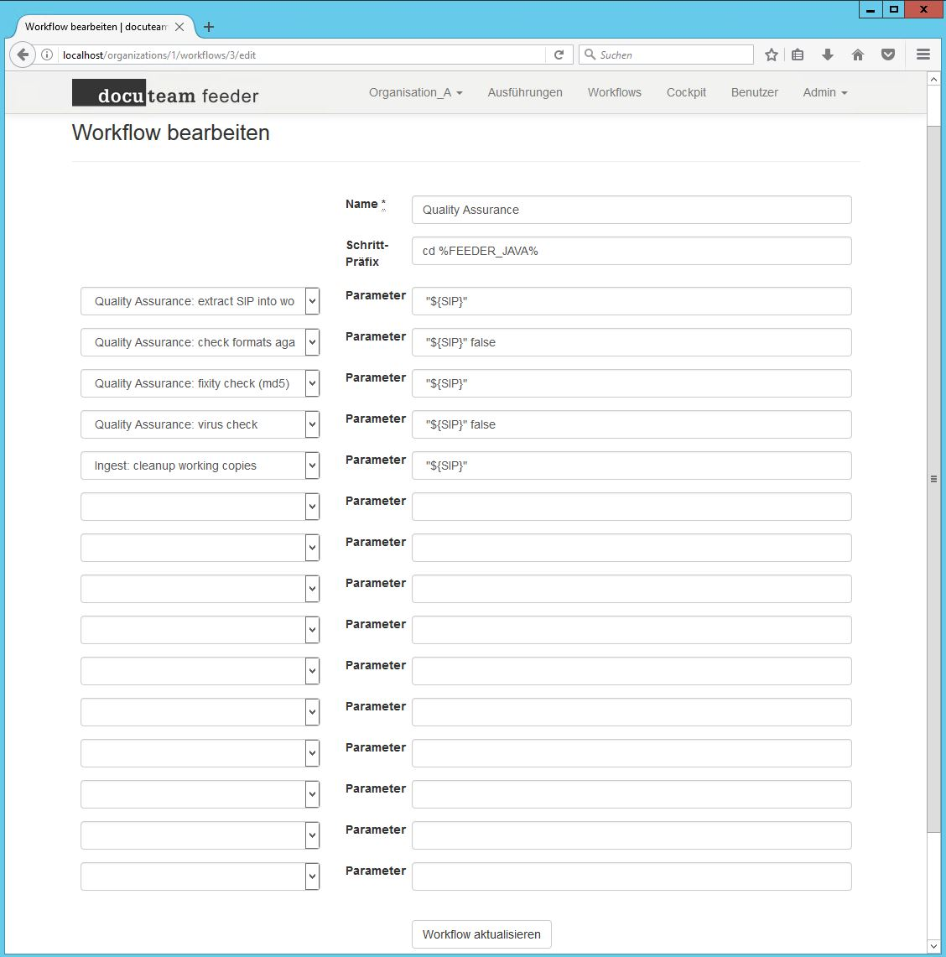Click the page's vertical scrollbar thumb
946x957 pixels.
pyautogui.click(x=933, y=478)
